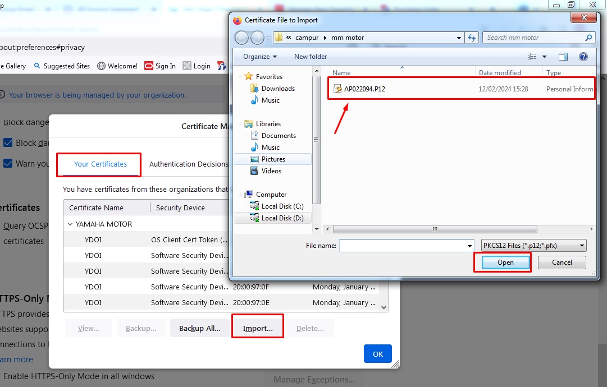This screenshot has height=387, width=607.
Task: Click the double chevron before campur path
Action: pyautogui.click(x=289, y=38)
